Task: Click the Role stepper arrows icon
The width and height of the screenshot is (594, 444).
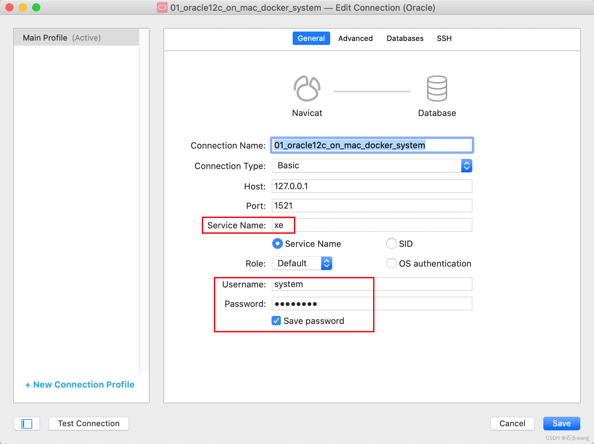Action: [x=326, y=263]
